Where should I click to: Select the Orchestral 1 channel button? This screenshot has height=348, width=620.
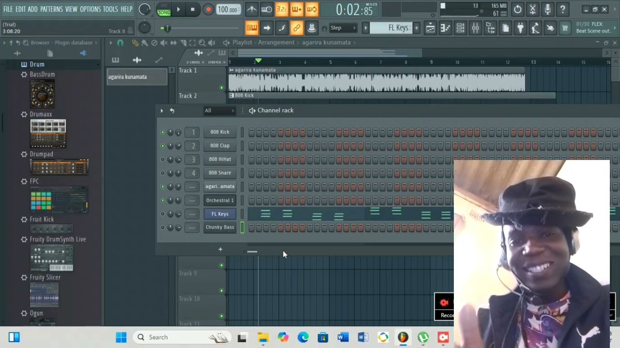[220, 200]
